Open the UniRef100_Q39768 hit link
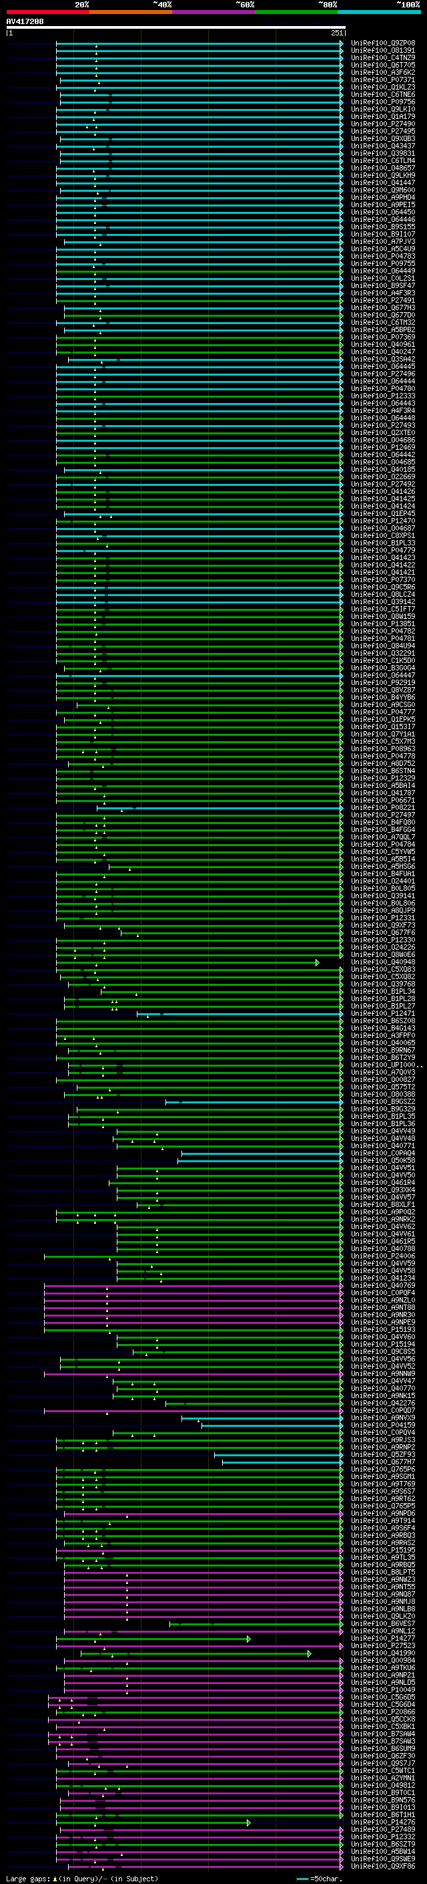The image size is (427, 1884). [x=383, y=984]
